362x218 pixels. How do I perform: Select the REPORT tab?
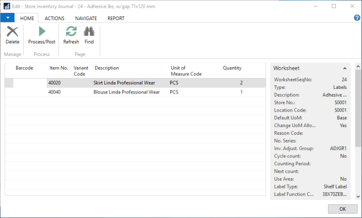point(116,18)
